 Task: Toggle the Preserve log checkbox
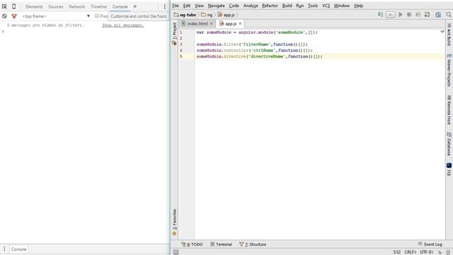click(x=97, y=16)
